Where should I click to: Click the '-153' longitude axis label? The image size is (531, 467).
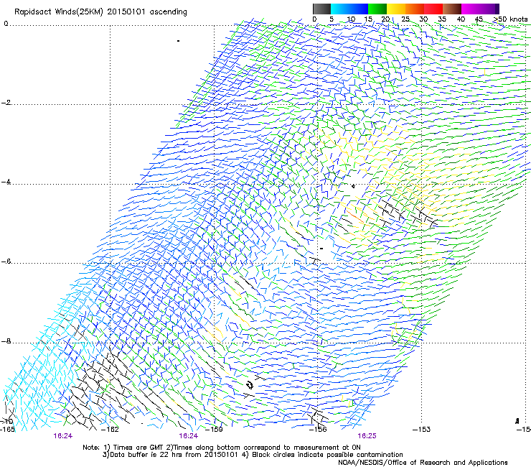[x=422, y=430]
